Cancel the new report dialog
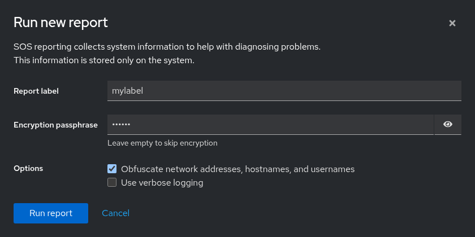This screenshot has width=475, height=237. (x=115, y=213)
